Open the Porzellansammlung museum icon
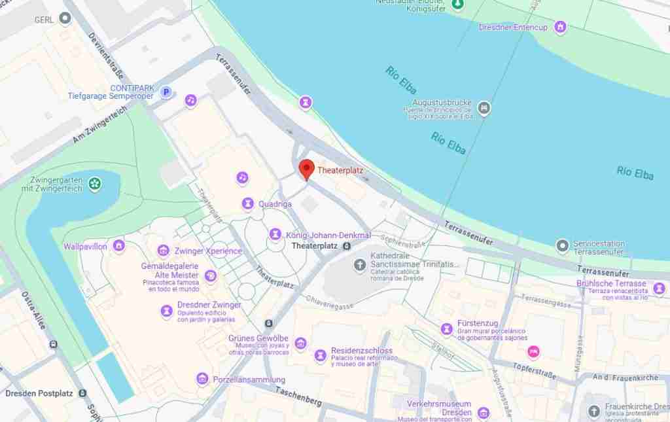Image resolution: width=670 pixels, height=422 pixels. (202, 378)
